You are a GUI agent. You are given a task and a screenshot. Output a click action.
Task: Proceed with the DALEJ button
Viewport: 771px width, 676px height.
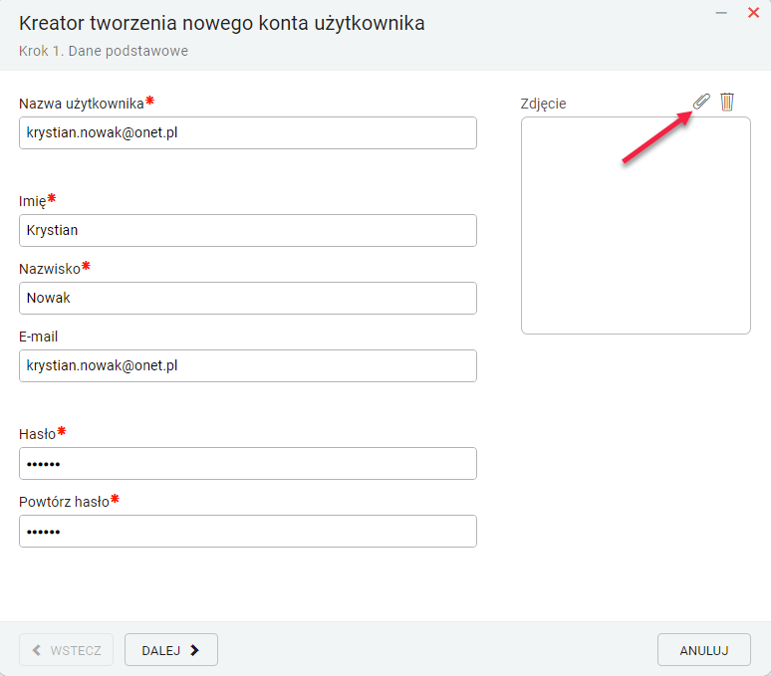171,649
